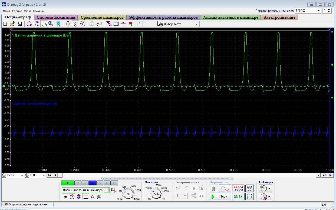Jump to start of recording button

[x=50, y=175]
